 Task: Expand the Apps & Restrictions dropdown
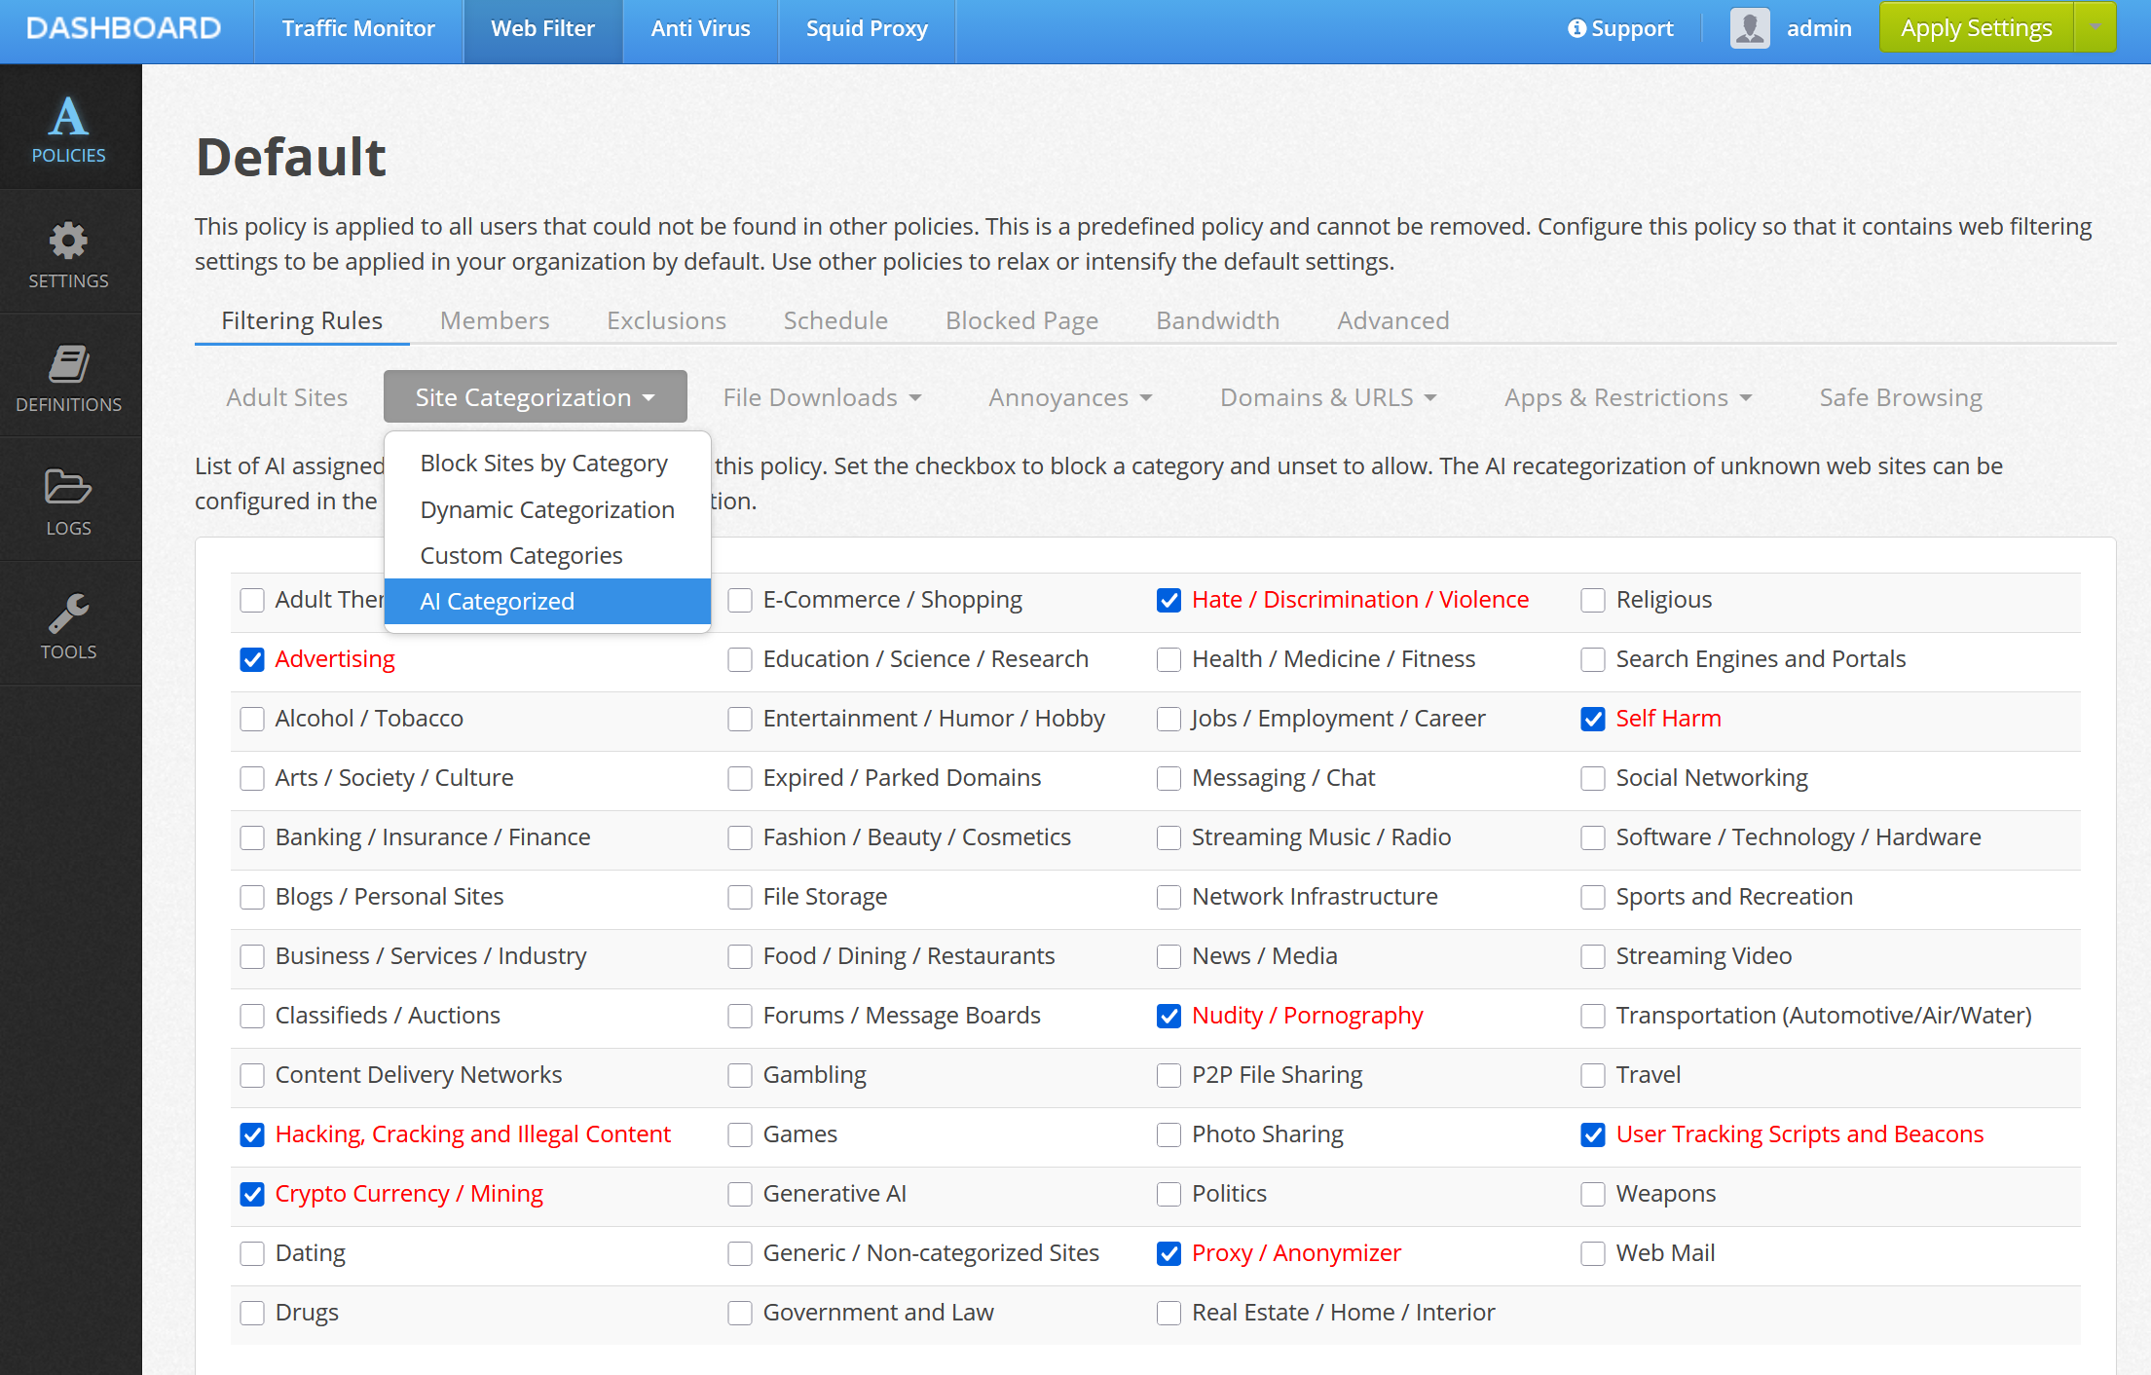pos(1628,397)
